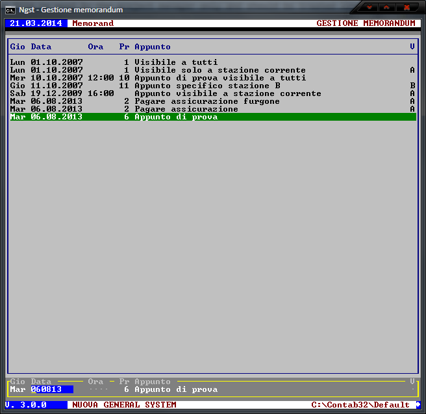This screenshot has width=426, height=414.
Task: Click the console icon in the title bar
Action: [x=10, y=10]
